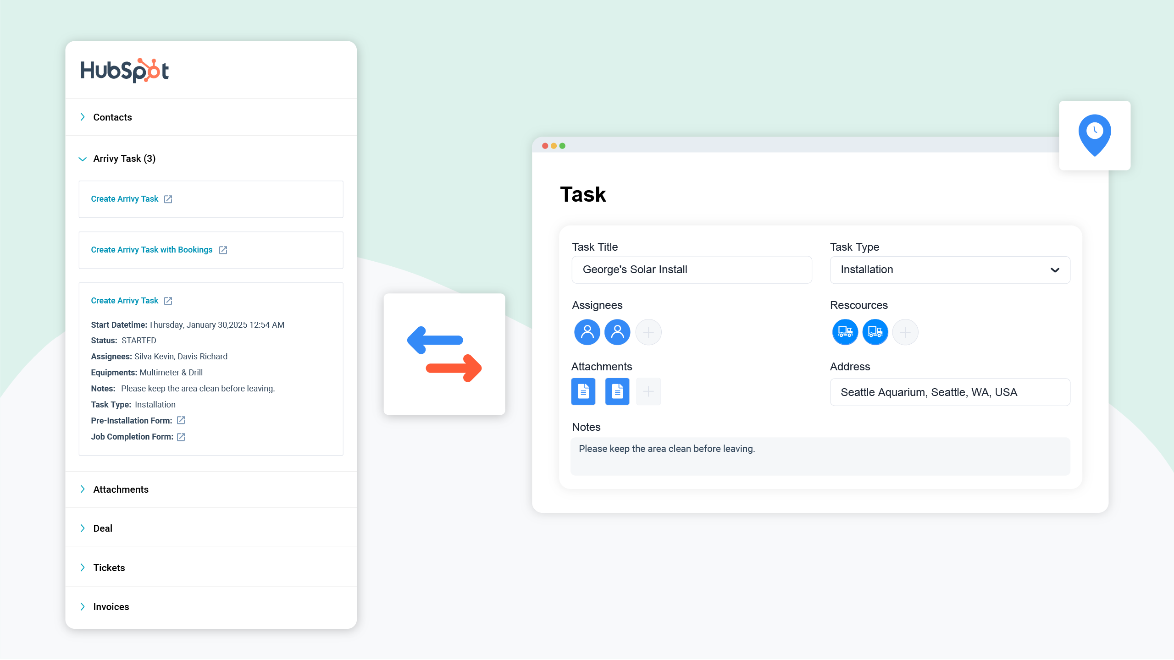Click the first assignee avatar icon
This screenshot has width=1174, height=660.
coord(587,332)
